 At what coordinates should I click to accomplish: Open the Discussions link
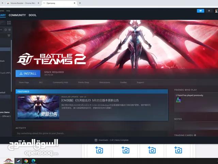105,82
